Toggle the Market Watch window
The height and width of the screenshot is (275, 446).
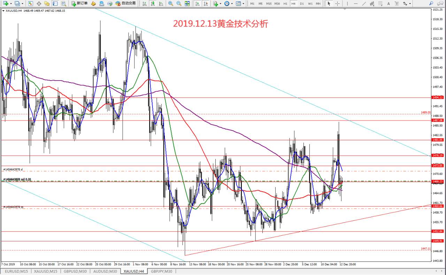pyautogui.click(x=30, y=3)
